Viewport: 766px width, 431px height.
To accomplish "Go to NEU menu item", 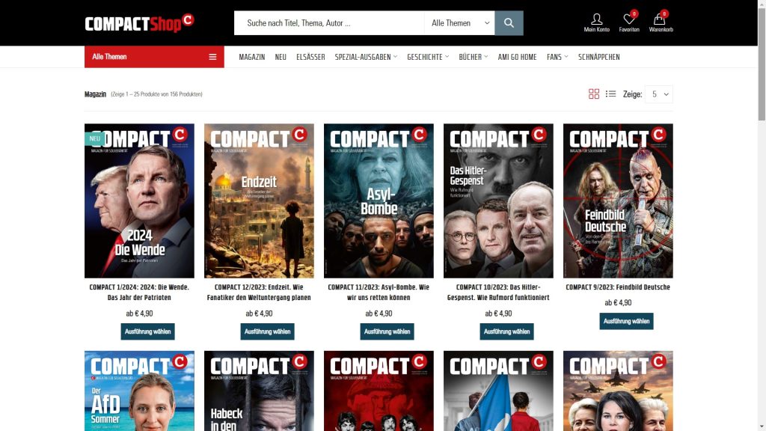I will pos(281,57).
